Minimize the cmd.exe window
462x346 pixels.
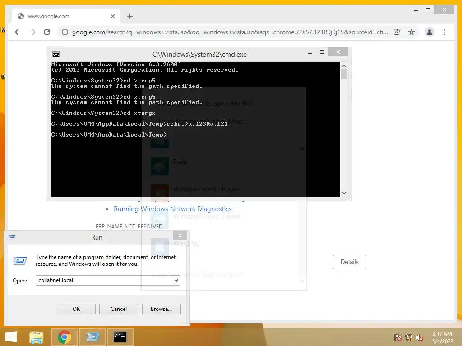click(x=310, y=53)
